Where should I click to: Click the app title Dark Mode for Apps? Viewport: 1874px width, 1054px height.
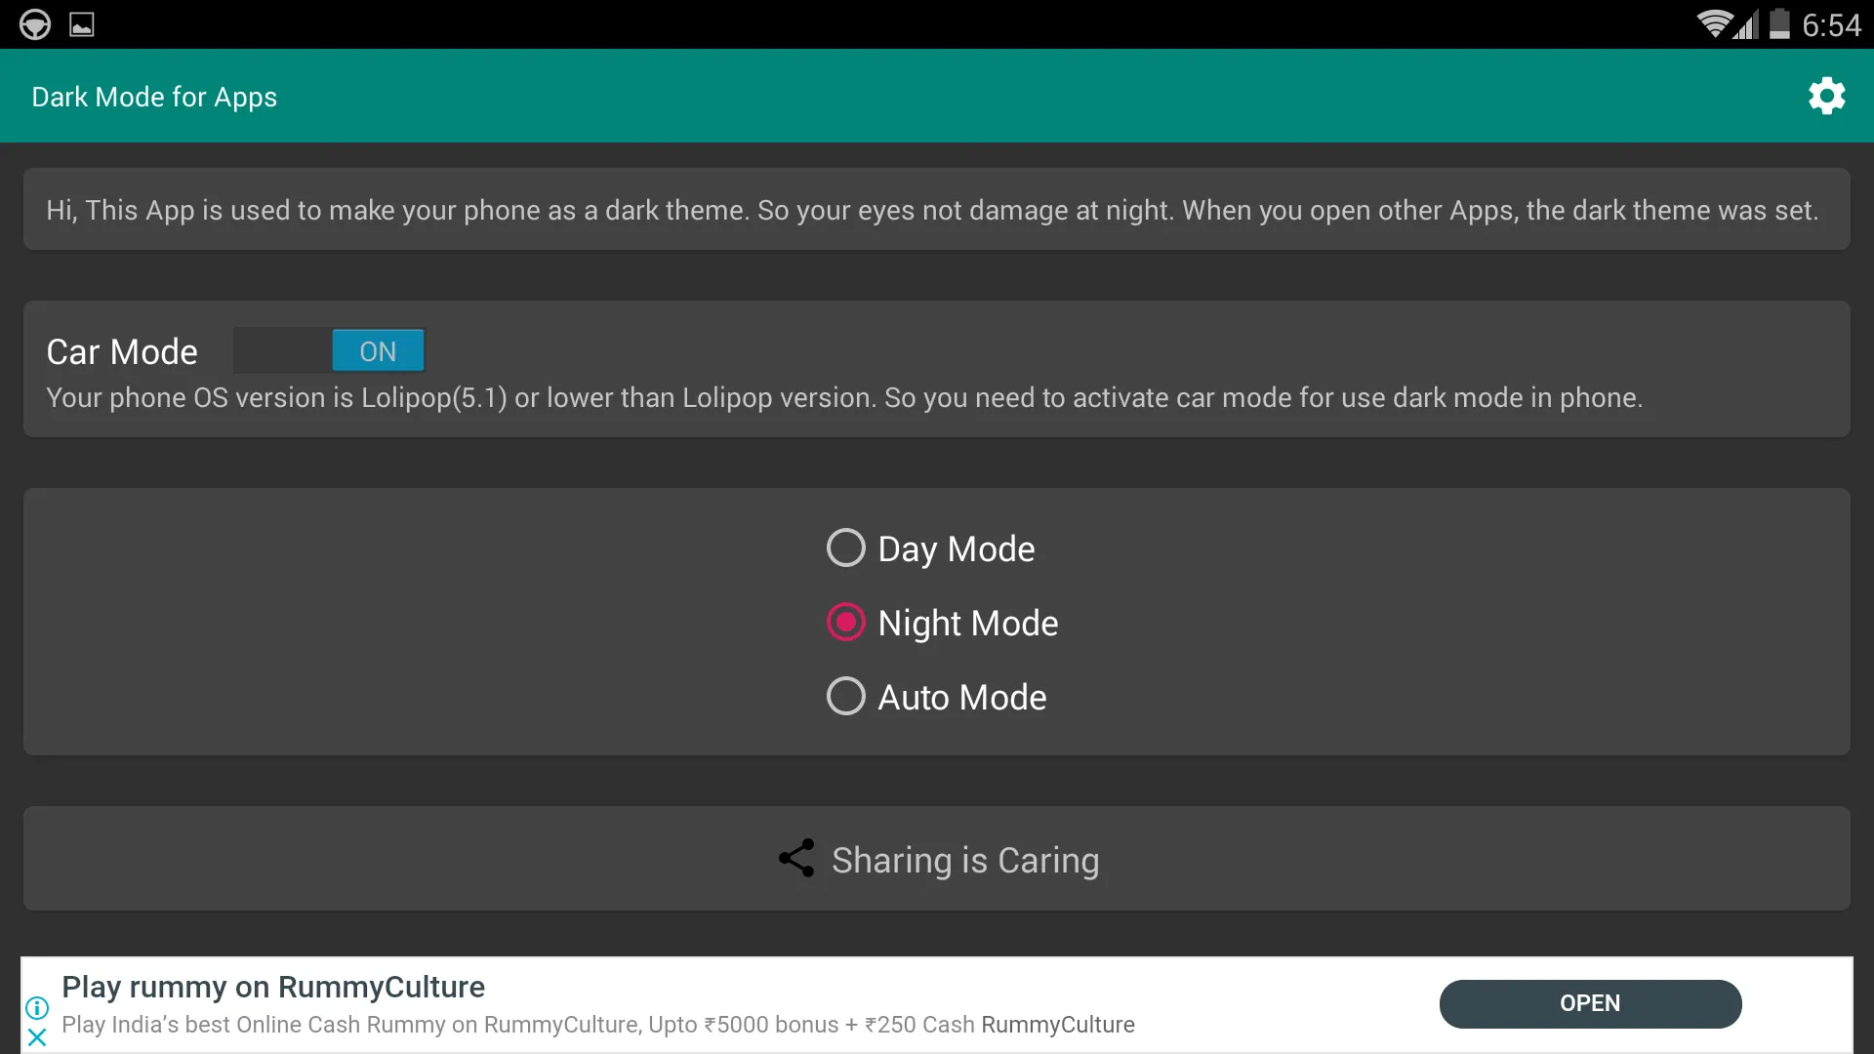(154, 97)
